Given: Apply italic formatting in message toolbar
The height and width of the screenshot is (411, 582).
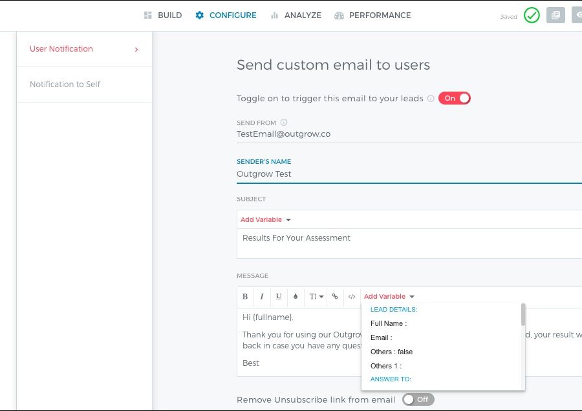Looking at the screenshot, I should pyautogui.click(x=262, y=297).
